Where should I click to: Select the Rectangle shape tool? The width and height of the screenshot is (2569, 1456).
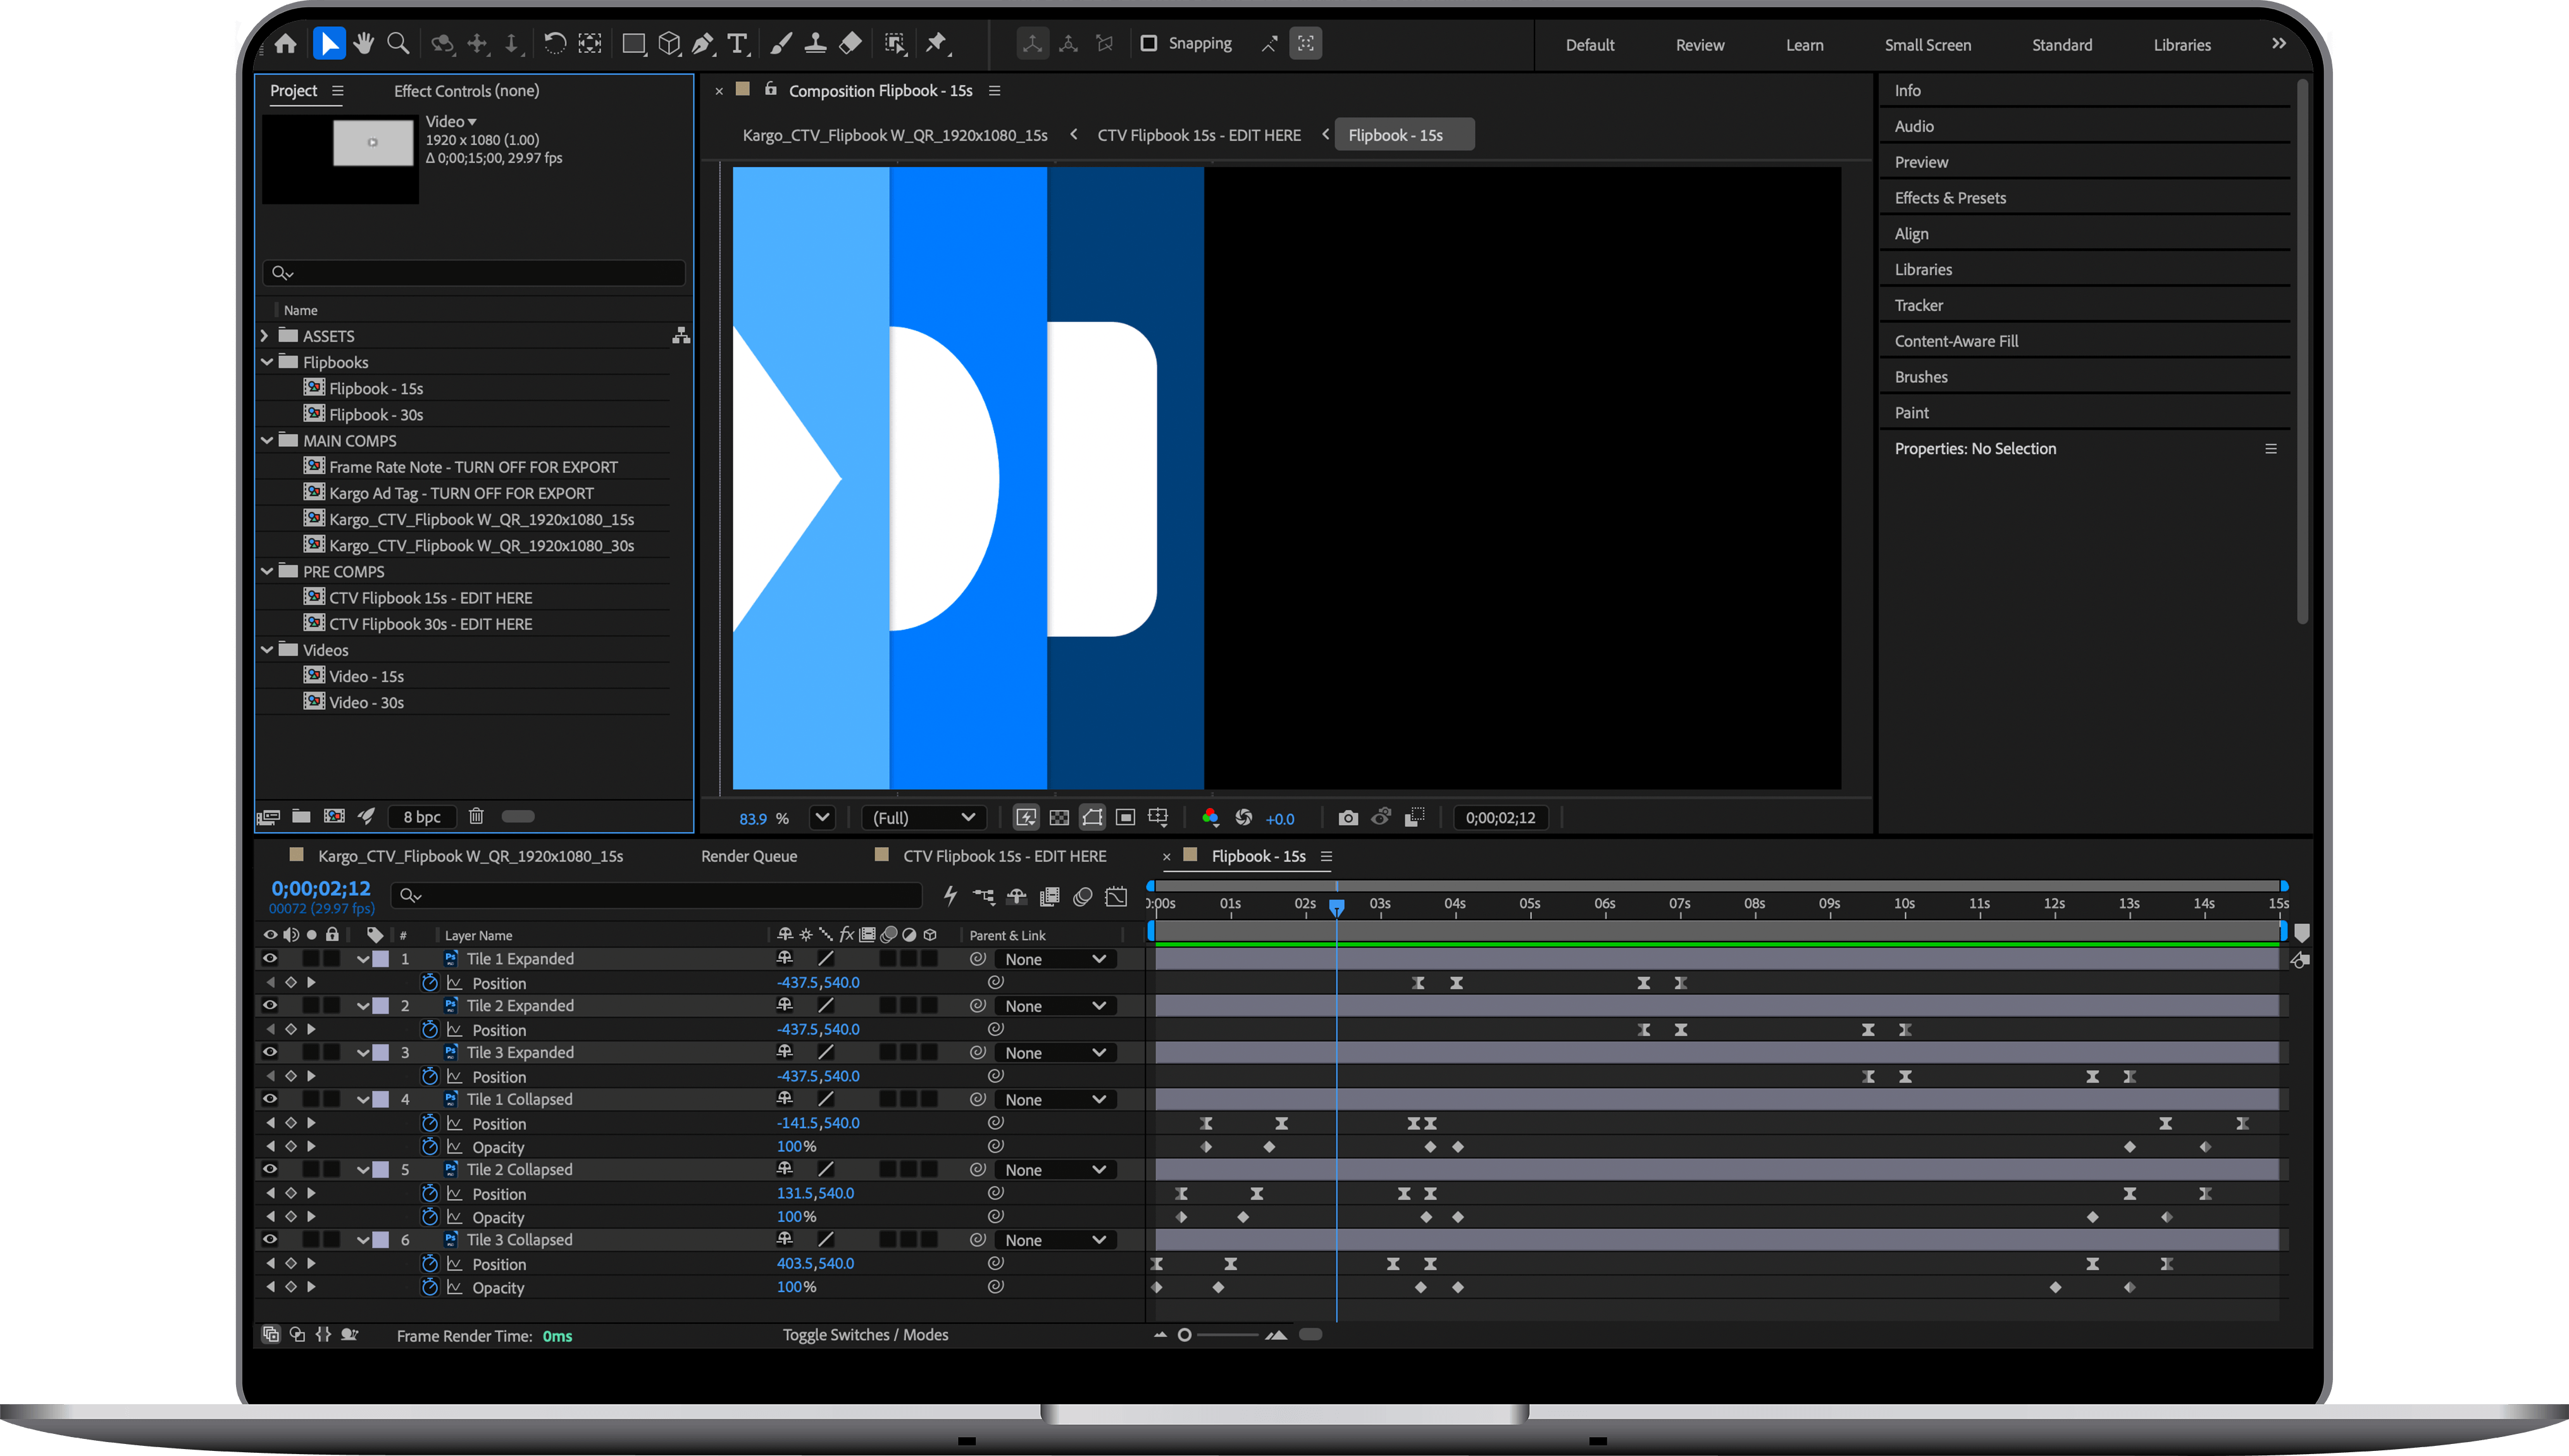633,43
